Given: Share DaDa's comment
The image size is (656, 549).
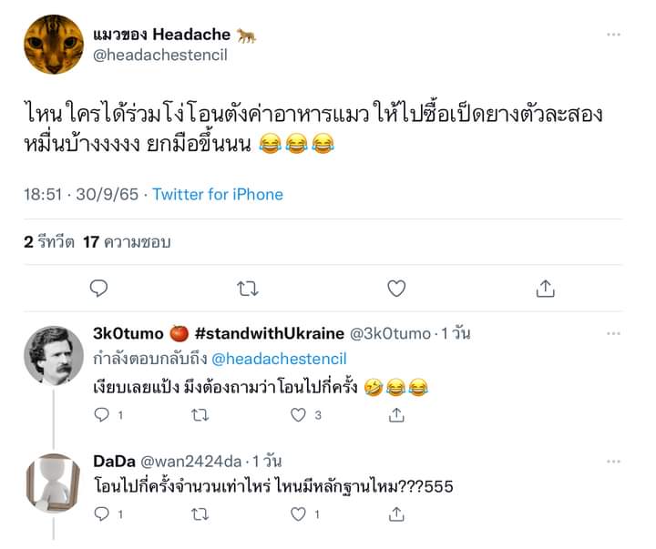Looking at the screenshot, I should [396, 513].
